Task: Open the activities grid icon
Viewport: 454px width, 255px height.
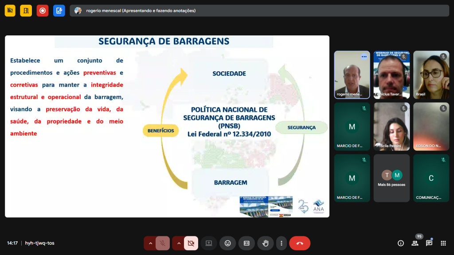Action: [x=443, y=243]
